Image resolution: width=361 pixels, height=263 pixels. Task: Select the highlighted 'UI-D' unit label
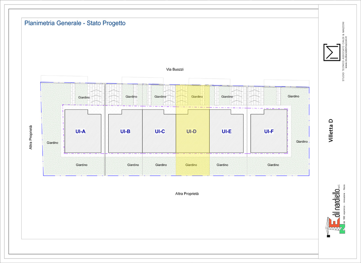pos(191,131)
